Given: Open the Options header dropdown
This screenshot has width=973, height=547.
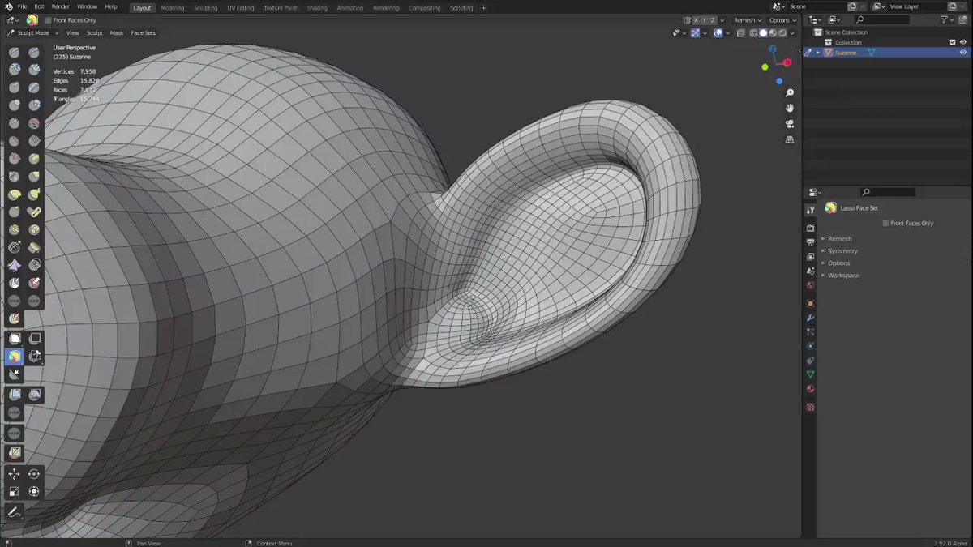Looking at the screenshot, I should pos(782,20).
